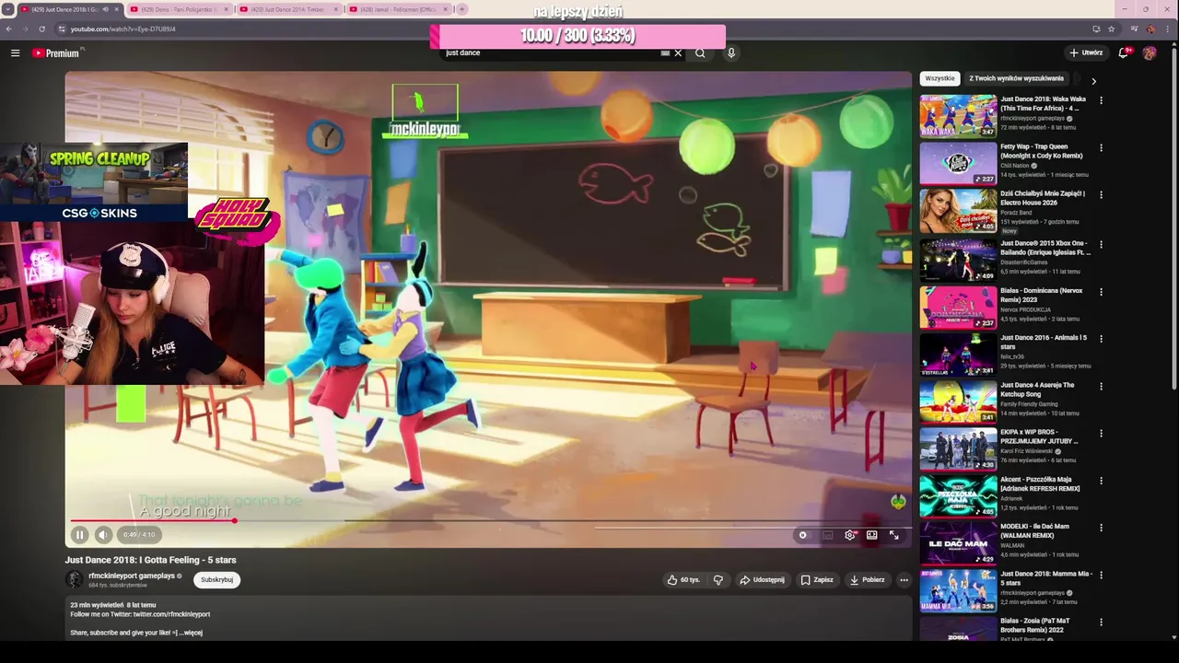Click the browser address bar URL

coord(123,29)
